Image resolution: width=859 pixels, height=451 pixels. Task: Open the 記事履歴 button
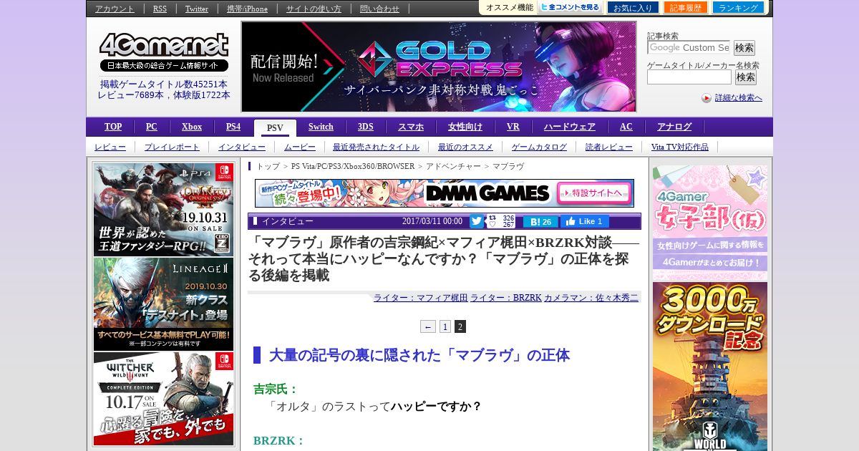point(686,7)
